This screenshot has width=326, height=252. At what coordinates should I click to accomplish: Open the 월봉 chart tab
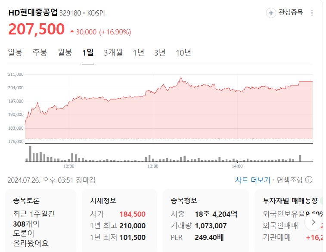coord(65,53)
